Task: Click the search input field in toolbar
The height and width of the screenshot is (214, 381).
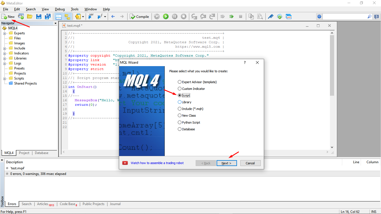Action: click(x=345, y=17)
